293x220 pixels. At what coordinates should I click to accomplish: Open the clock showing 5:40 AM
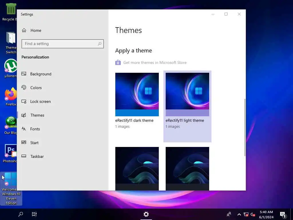pyautogui.click(x=266, y=214)
